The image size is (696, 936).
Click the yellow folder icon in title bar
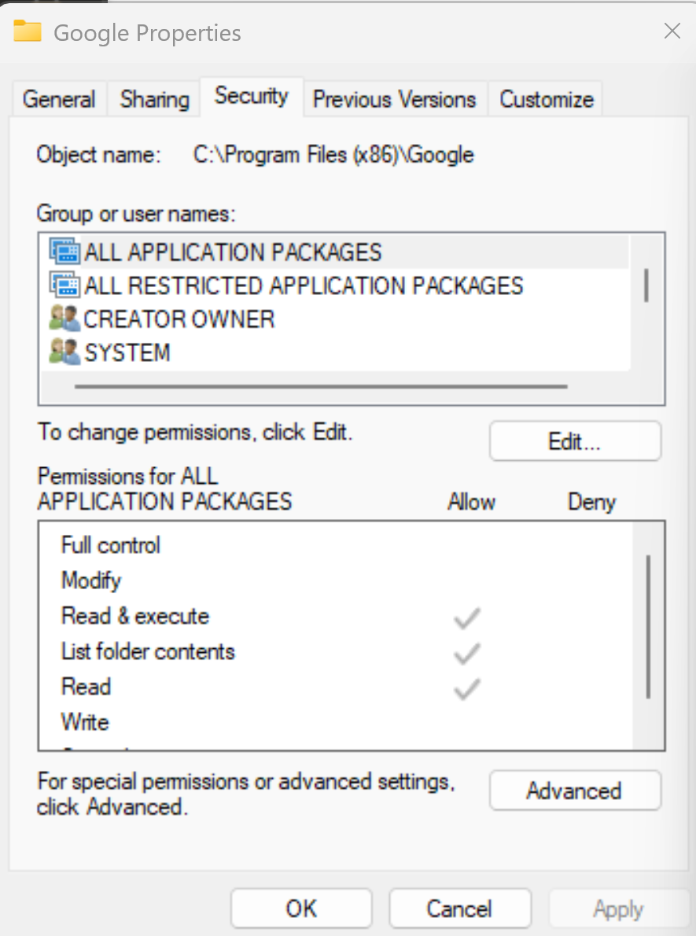pyautogui.click(x=28, y=31)
